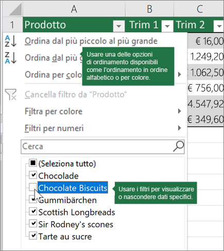Click the clear filter funnel icon
Viewport: 224px width, 251px height.
(11, 95)
